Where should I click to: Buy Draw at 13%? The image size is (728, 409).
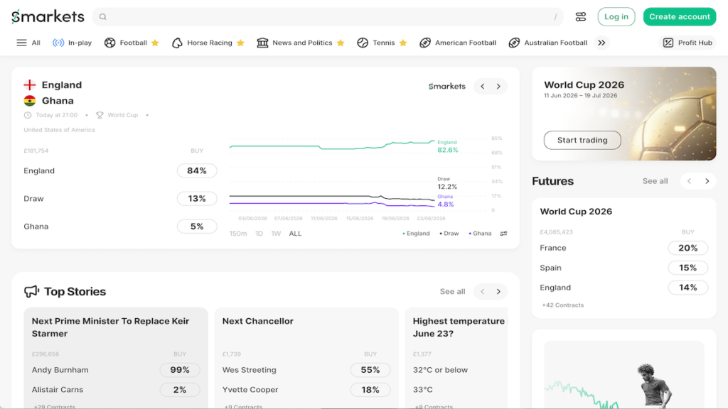coord(197,199)
